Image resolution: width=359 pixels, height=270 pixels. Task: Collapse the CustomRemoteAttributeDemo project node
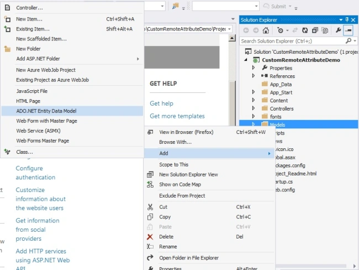click(x=246, y=60)
